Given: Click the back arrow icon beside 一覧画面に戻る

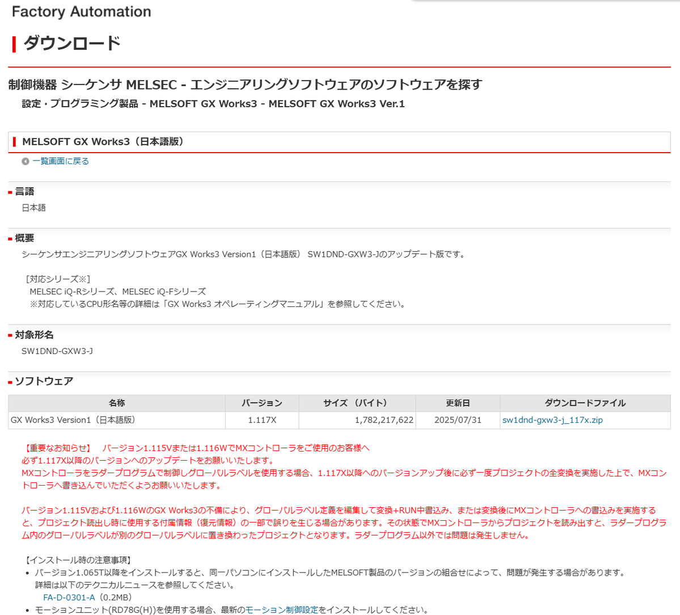Looking at the screenshot, I should pos(25,161).
